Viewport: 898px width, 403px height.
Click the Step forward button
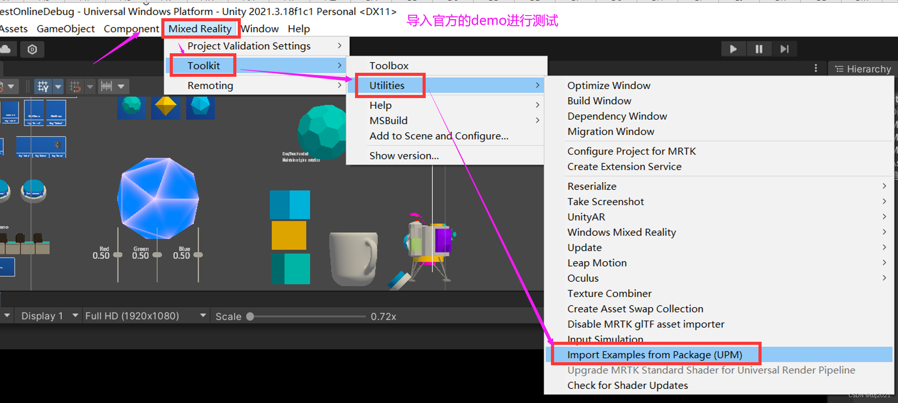(x=784, y=49)
